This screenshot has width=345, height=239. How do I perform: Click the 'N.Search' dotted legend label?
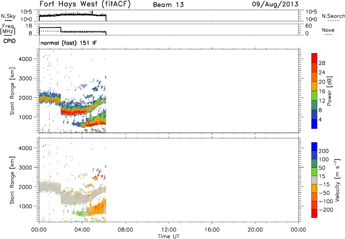tap(333, 16)
